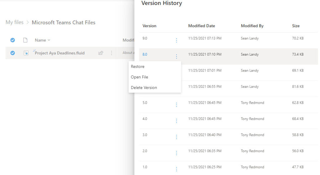
Task: Select version 2.0 number
Action: coord(145,151)
